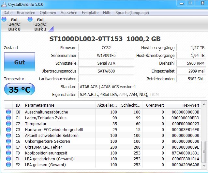
Task: Click the status orb for UltraDMA CRC Fehler
Action: coord(8,147)
